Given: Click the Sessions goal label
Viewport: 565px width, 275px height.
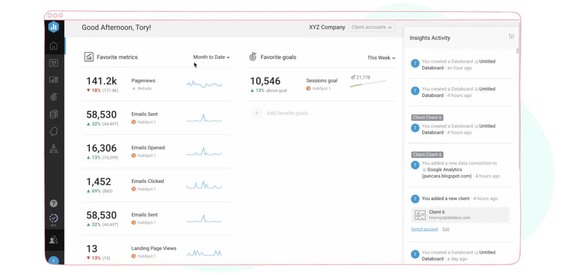Looking at the screenshot, I should tap(322, 81).
